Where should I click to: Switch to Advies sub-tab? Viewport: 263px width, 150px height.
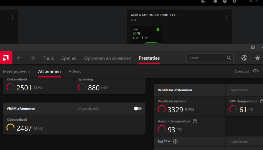point(75,72)
